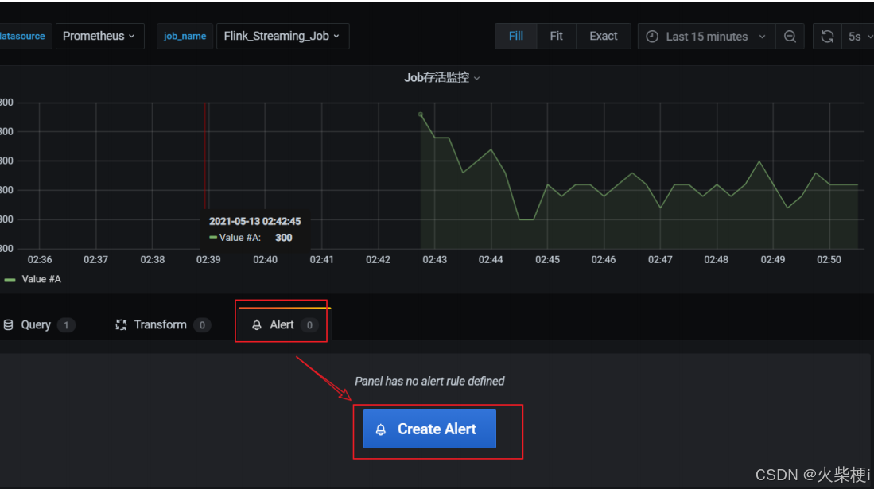Click the 02:50 x-axis time label
The height and width of the screenshot is (489, 874).
tap(829, 260)
